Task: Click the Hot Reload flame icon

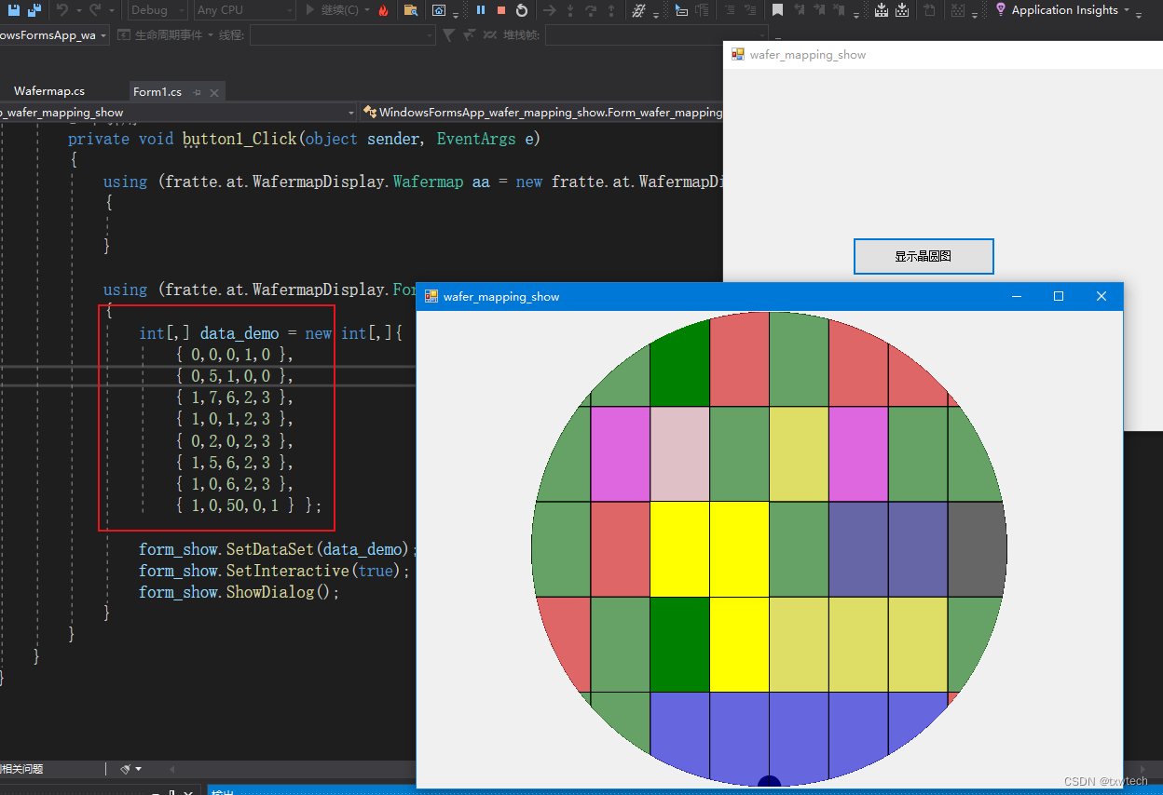Action: click(384, 10)
